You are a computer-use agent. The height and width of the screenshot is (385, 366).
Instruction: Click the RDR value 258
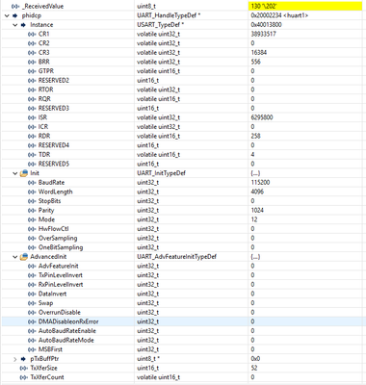255,136
